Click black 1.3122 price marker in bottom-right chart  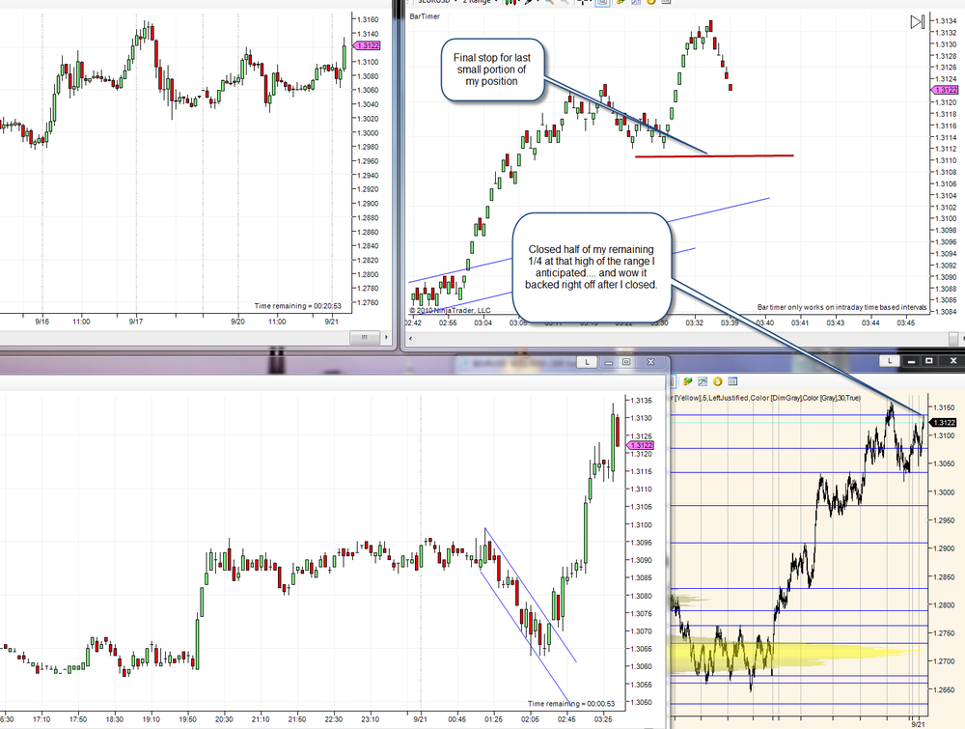point(944,422)
